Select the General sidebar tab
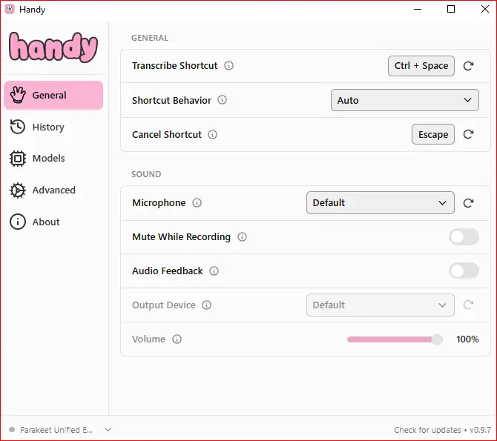Viewport: 497px width, 441px height. 53,95
